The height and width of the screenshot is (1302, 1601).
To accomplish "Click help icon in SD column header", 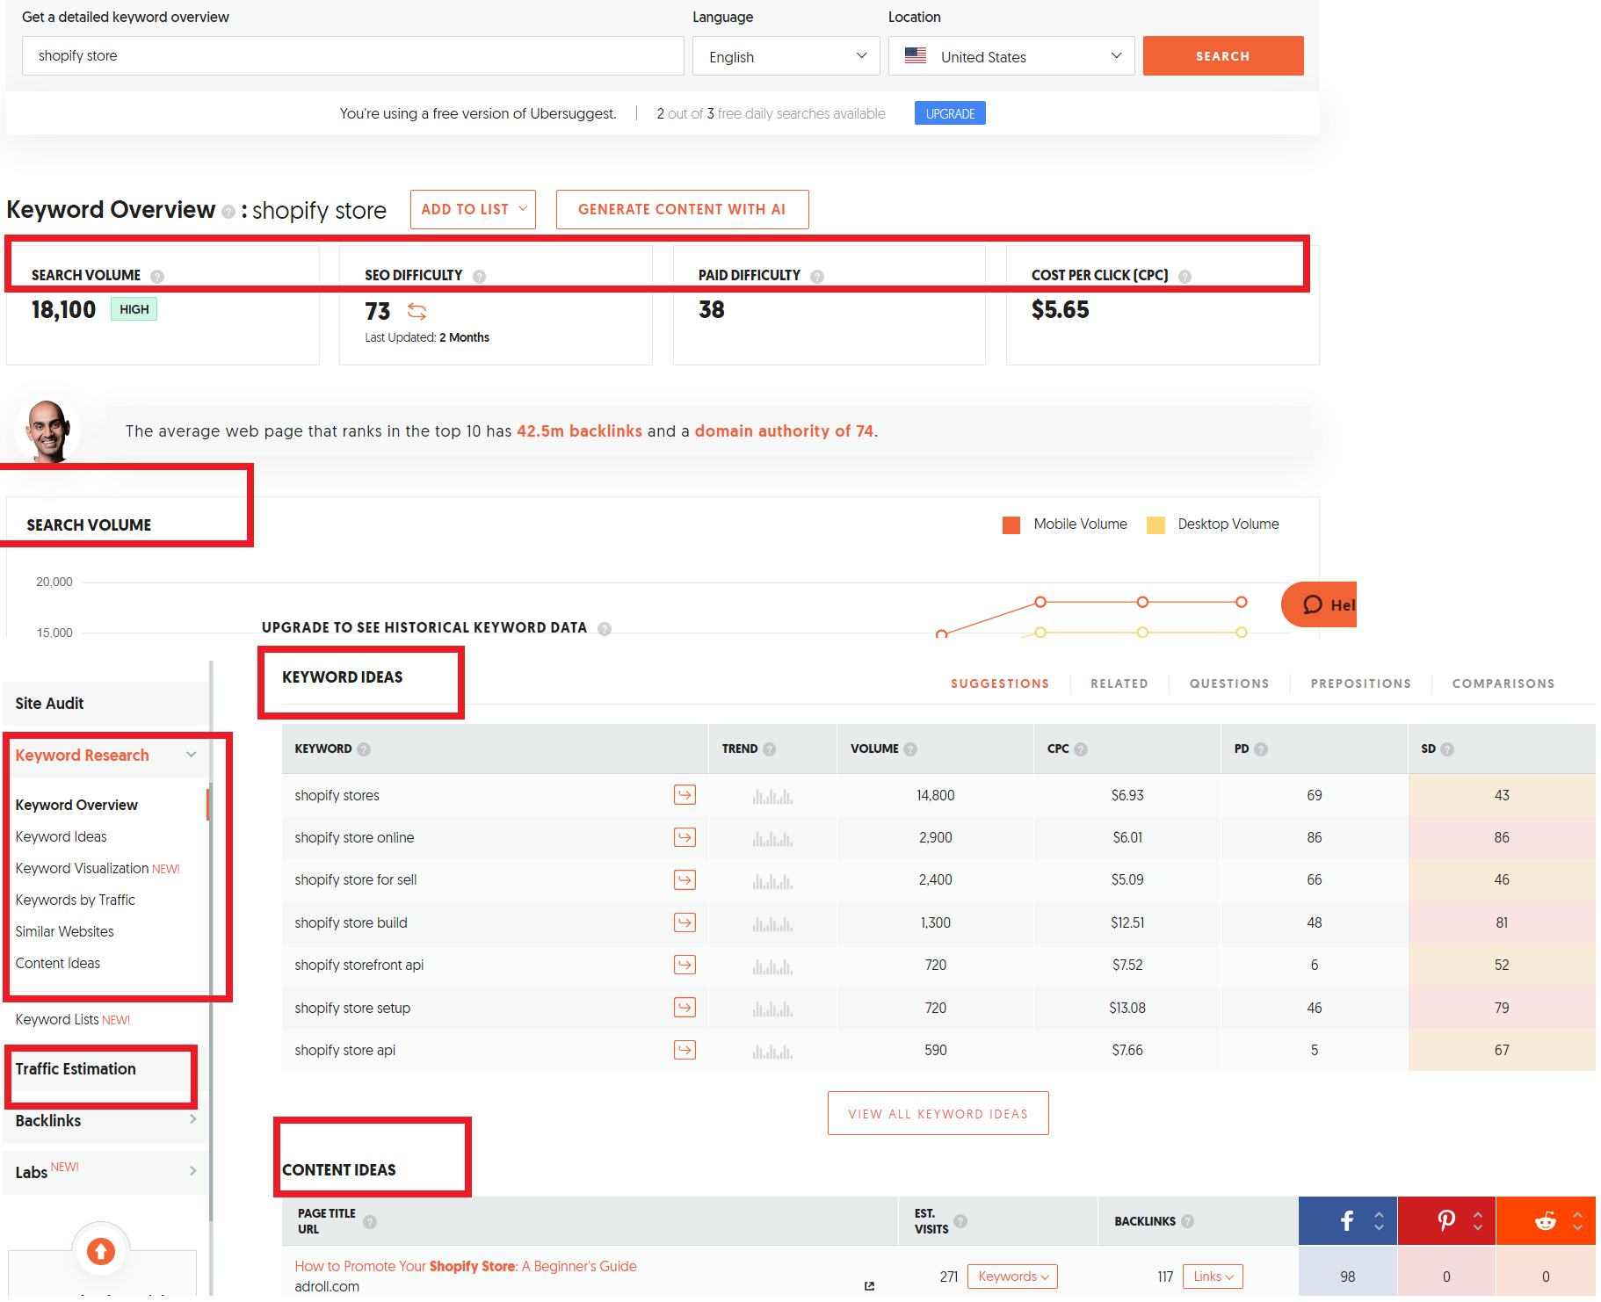I will click(1447, 749).
